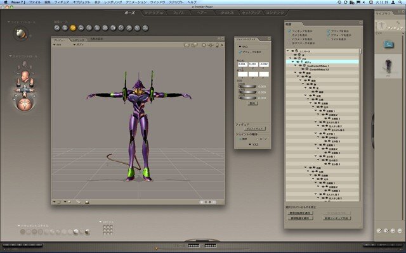Open the アニメーション menu

pyautogui.click(x=136, y=2)
